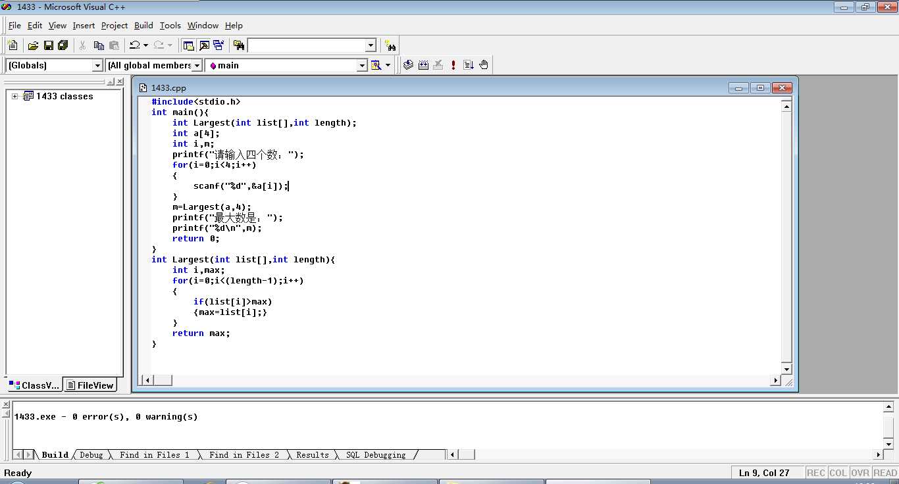Click the Open file folder icon
Image resolution: width=899 pixels, height=484 pixels.
pyautogui.click(x=33, y=45)
